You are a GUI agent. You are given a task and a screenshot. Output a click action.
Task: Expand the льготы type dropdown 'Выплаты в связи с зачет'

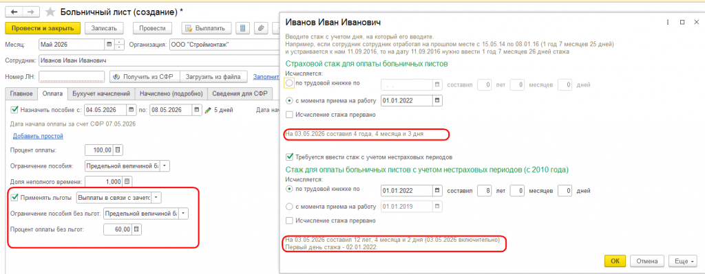[x=156, y=197]
